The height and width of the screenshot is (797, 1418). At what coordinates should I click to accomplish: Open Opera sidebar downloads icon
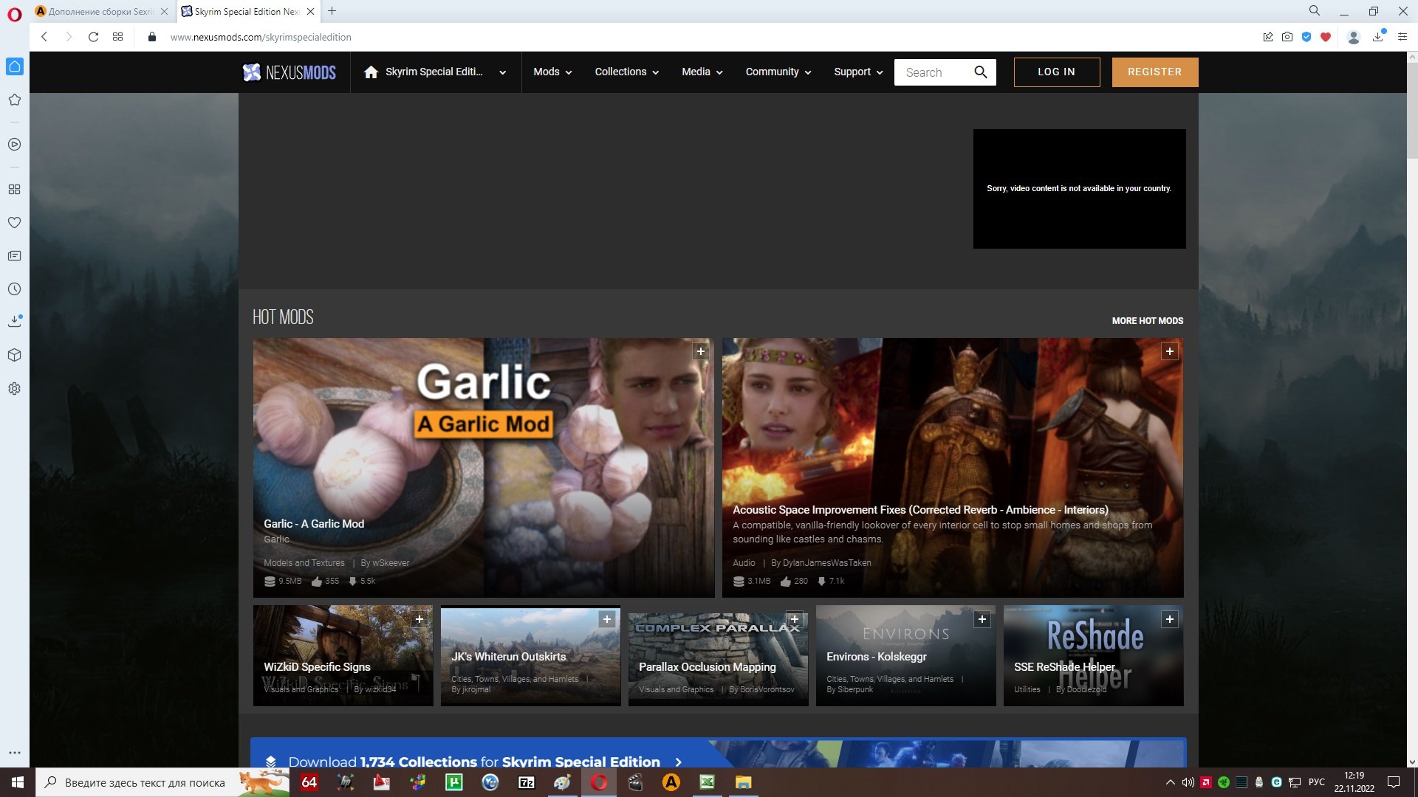click(x=14, y=321)
